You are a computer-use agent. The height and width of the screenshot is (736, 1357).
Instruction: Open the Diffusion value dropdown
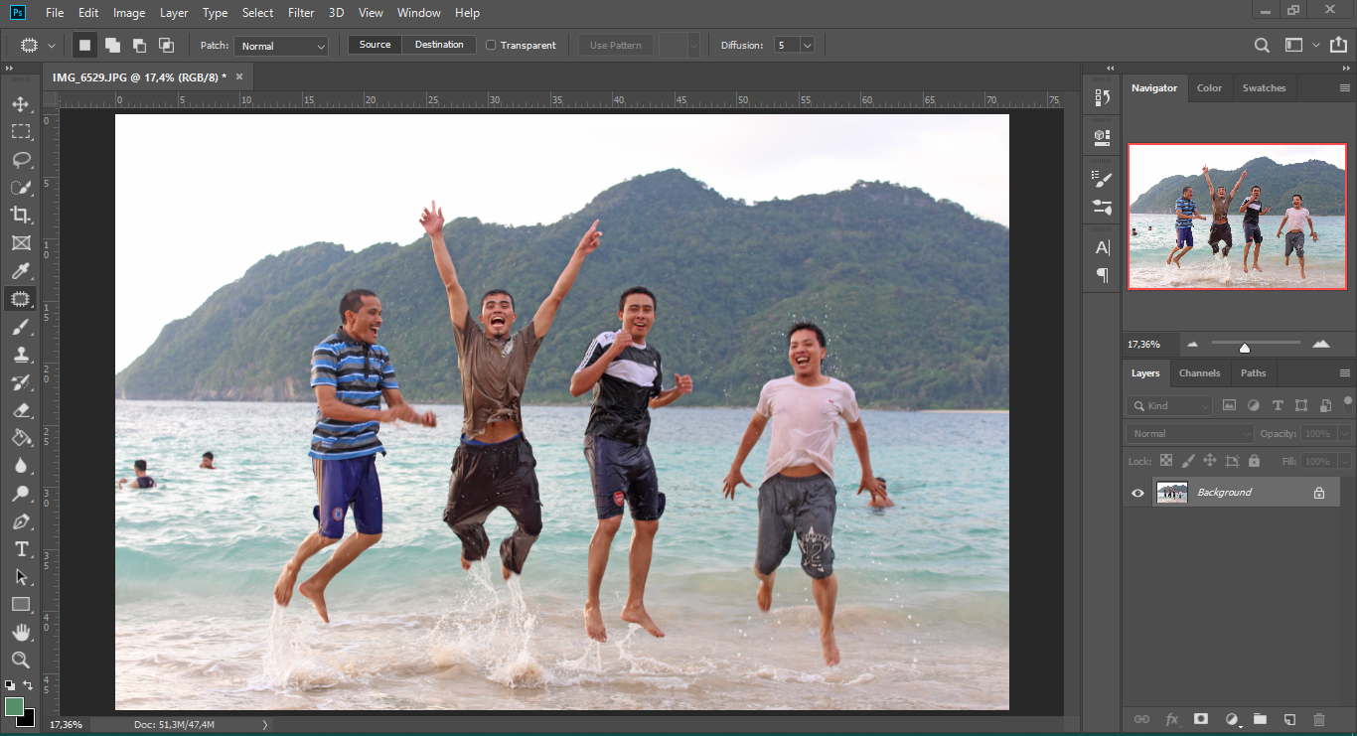pos(807,46)
